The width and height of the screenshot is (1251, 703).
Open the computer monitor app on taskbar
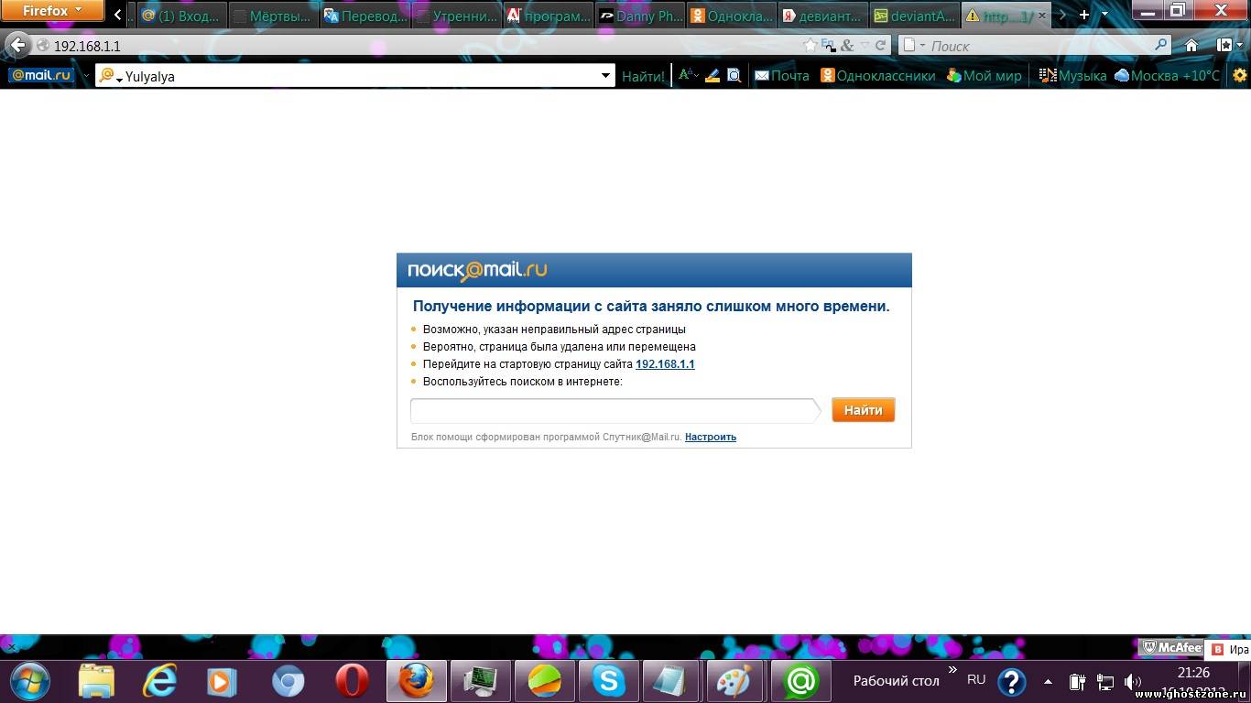[x=480, y=682]
